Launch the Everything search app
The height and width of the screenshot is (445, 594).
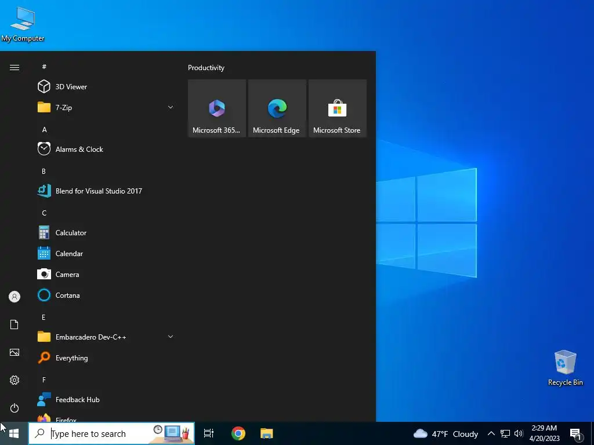pos(106,358)
